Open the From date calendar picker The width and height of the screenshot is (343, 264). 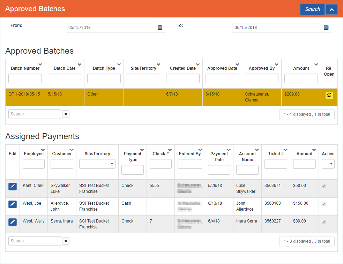tap(160, 27)
